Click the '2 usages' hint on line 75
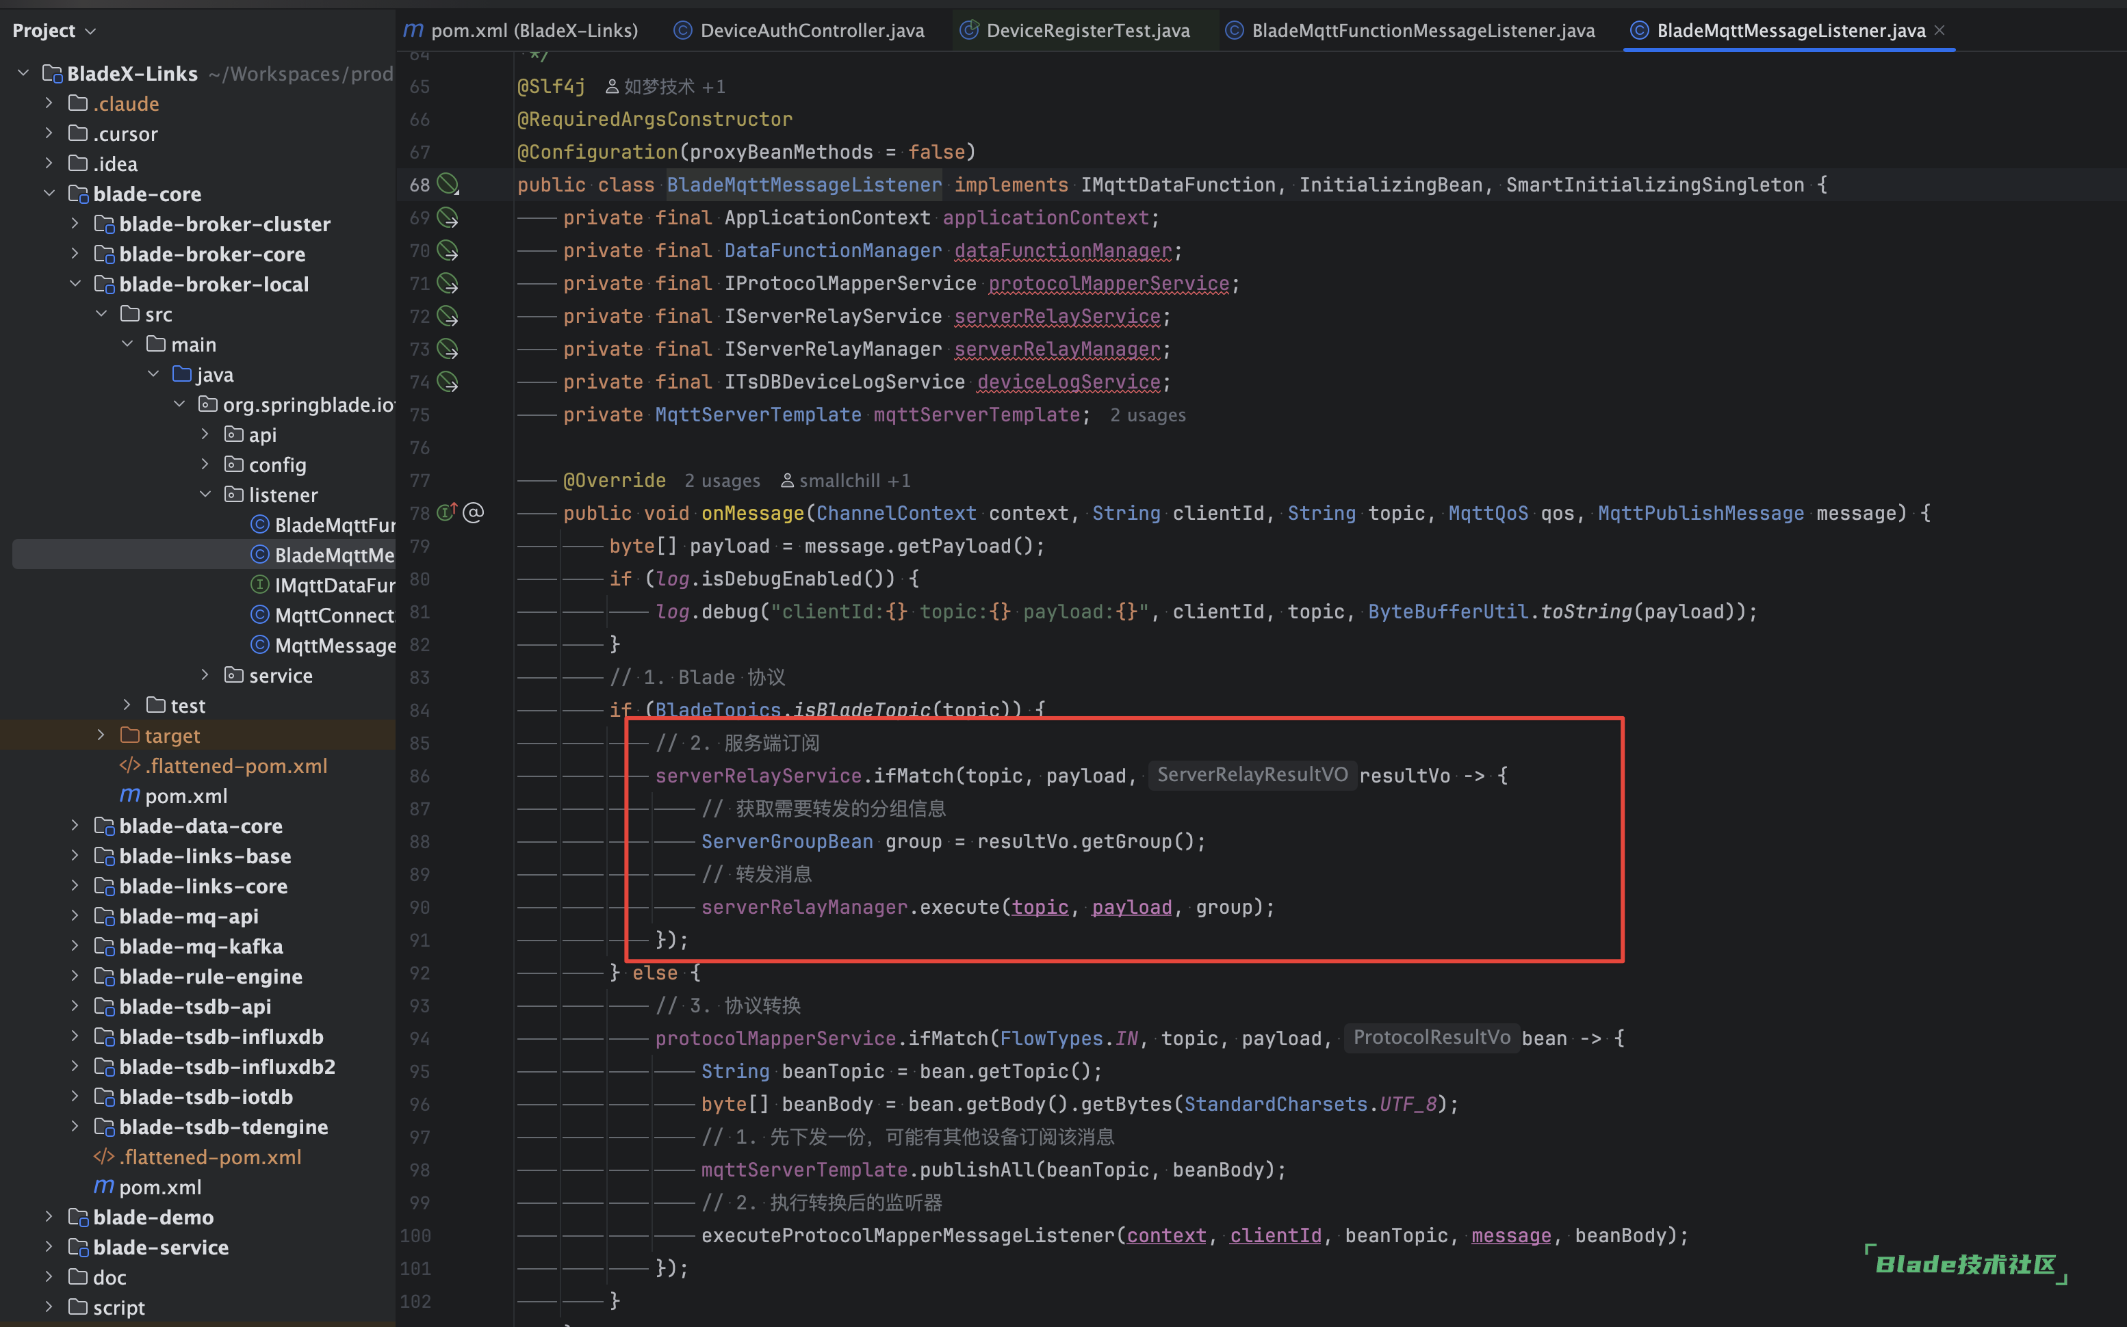The image size is (2127, 1327). click(x=1147, y=415)
